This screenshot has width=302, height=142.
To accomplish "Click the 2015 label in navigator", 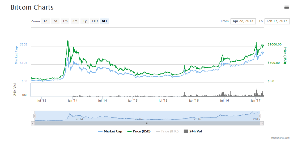I will 138,119.
